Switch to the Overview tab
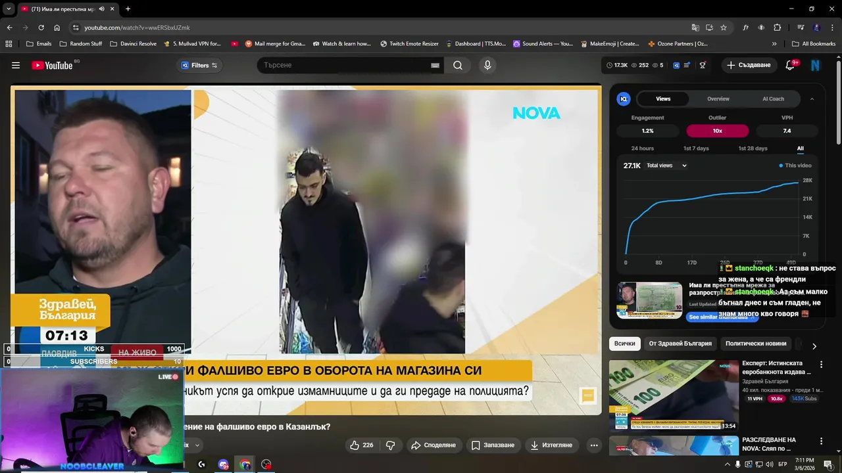The width and height of the screenshot is (842, 473). click(x=718, y=99)
